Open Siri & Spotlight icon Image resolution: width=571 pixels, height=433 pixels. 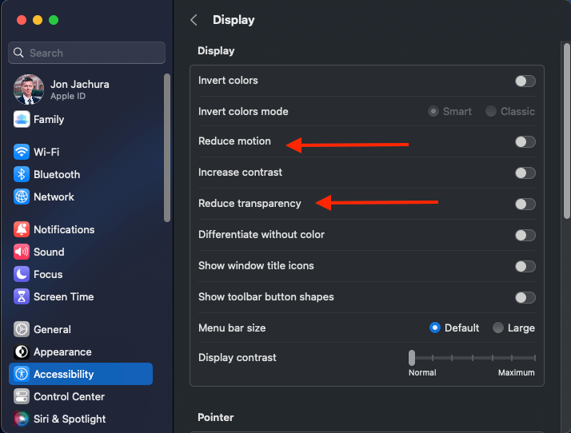coord(22,419)
